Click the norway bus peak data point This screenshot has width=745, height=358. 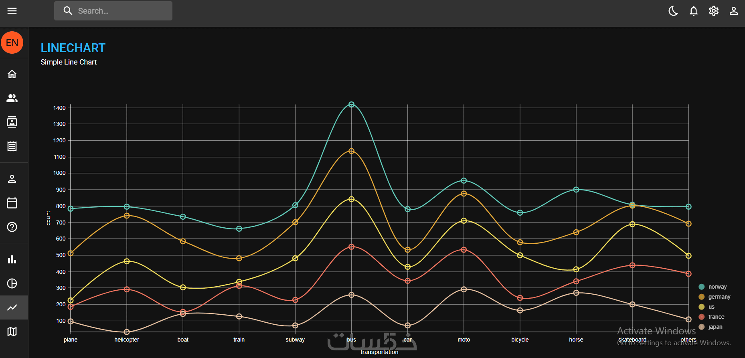coord(351,105)
